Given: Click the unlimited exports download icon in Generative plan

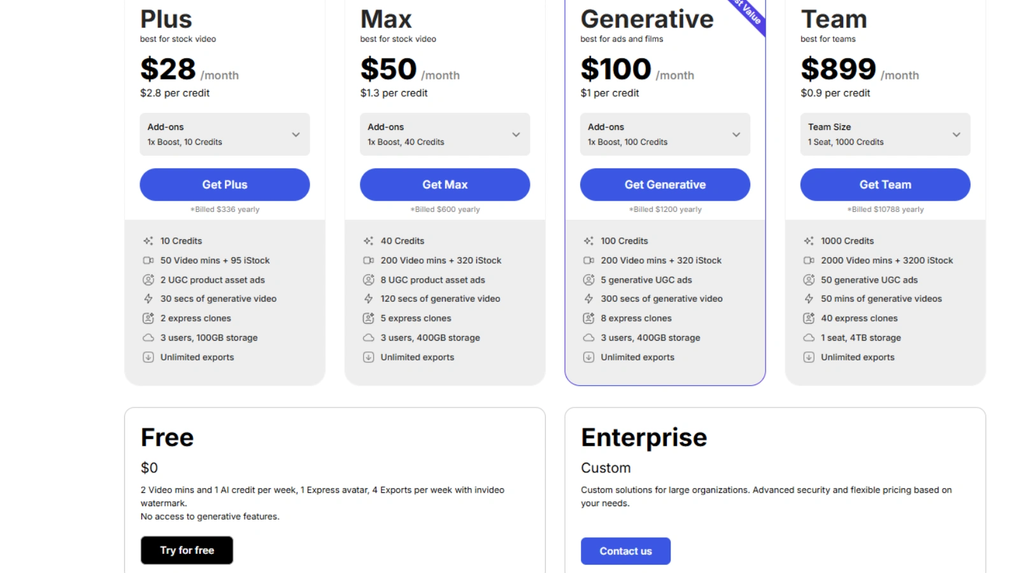Looking at the screenshot, I should pyautogui.click(x=588, y=357).
